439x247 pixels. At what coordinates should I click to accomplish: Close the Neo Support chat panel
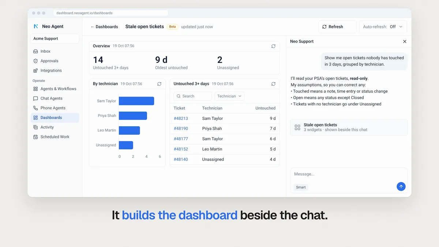click(x=405, y=41)
